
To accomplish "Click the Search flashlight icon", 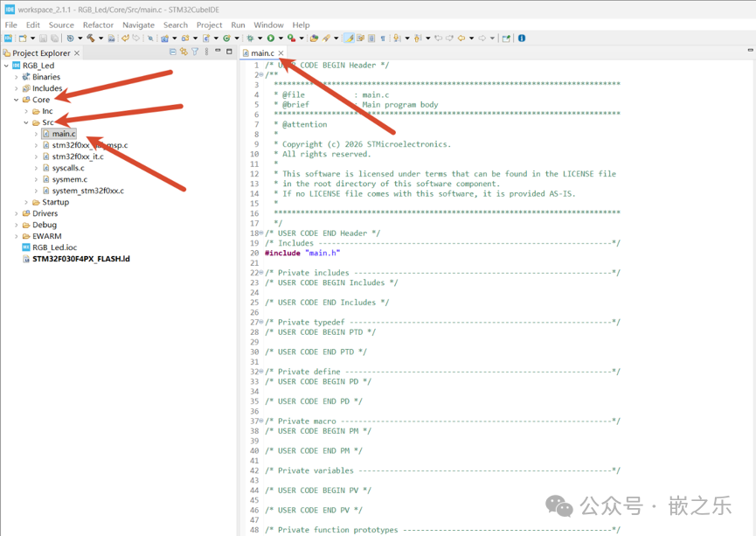I will [x=326, y=38].
